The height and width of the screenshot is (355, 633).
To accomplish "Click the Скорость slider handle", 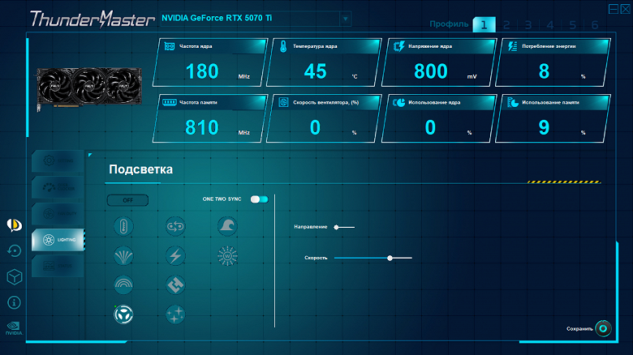I will pyautogui.click(x=390, y=258).
